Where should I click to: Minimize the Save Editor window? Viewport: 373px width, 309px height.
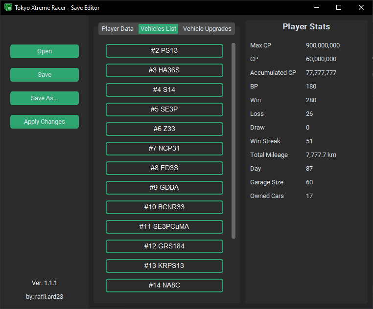(317, 7)
